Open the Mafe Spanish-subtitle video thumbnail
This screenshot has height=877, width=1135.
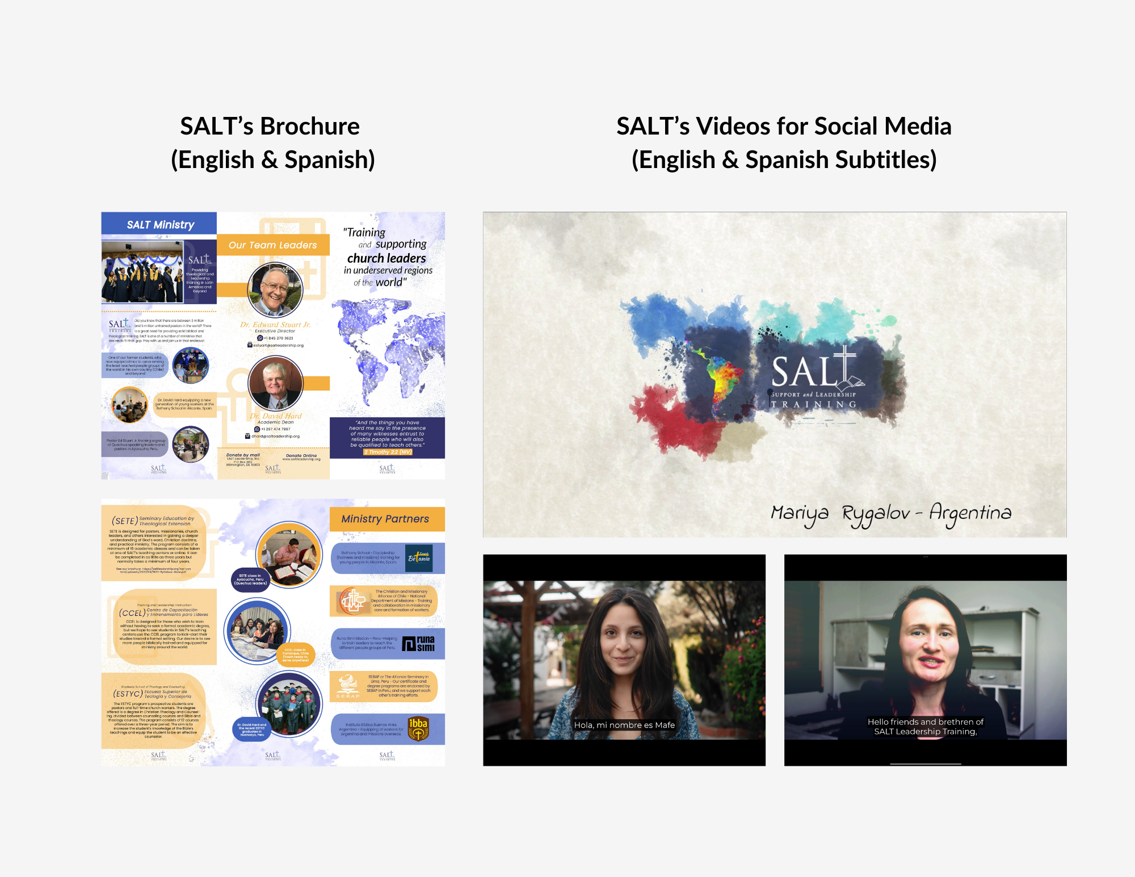pyautogui.click(x=624, y=660)
